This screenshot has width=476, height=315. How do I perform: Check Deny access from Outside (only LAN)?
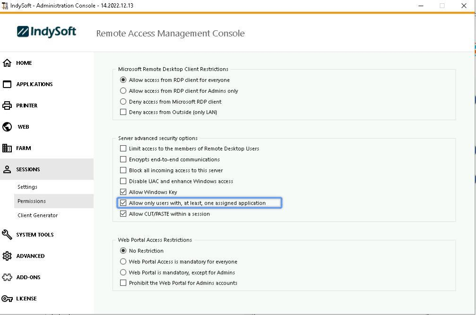point(123,112)
